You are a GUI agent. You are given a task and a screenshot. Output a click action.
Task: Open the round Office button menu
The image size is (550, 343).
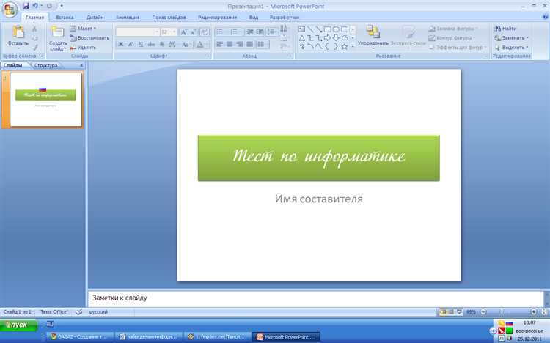coord(9,9)
